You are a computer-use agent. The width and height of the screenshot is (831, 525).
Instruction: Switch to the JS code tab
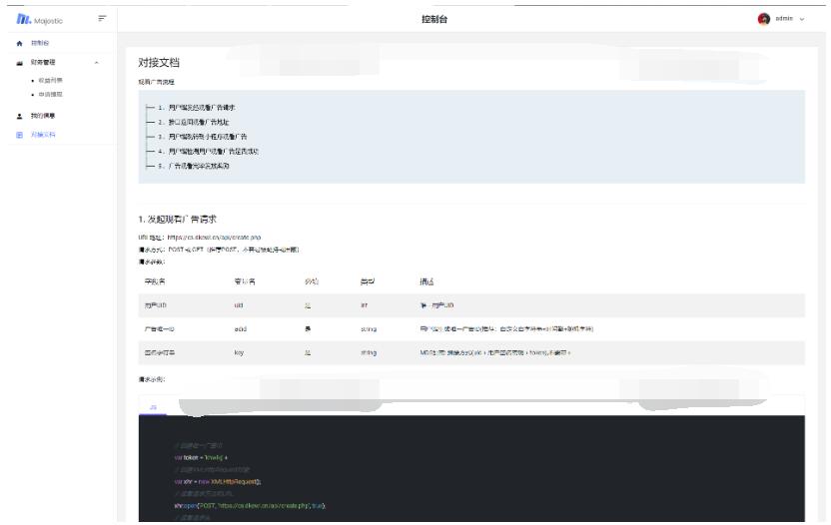tap(153, 407)
